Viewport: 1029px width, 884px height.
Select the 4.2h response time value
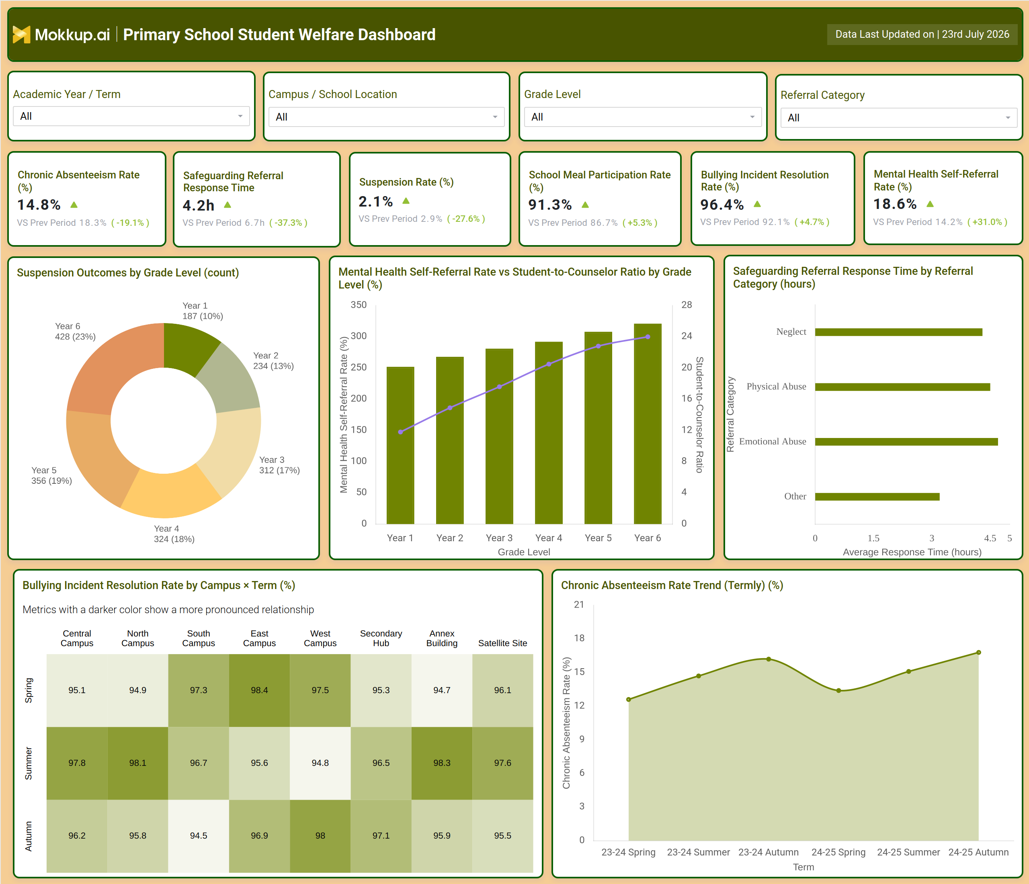199,205
